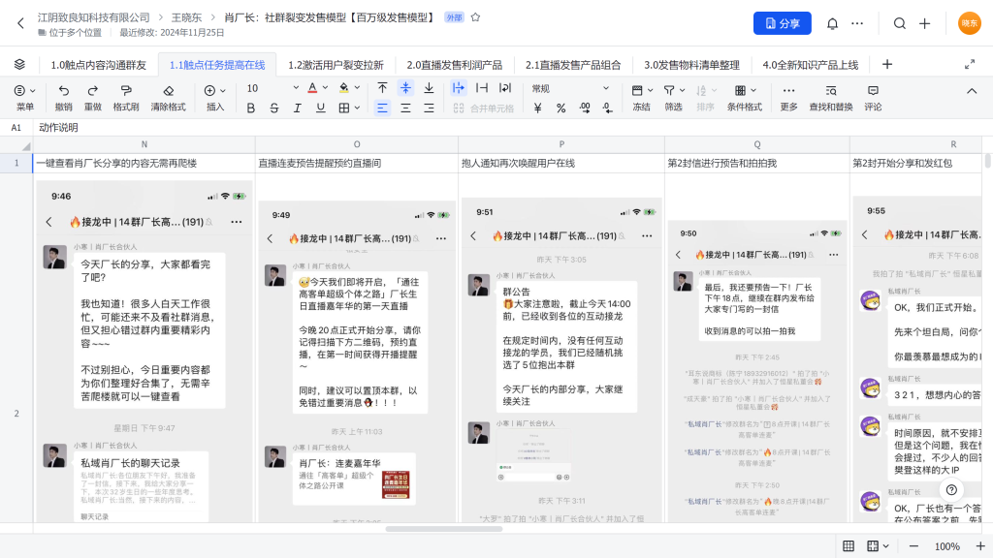Viewport: 993px width, 558px height.
Task: Toggle strikethrough formatting
Action: (x=274, y=108)
